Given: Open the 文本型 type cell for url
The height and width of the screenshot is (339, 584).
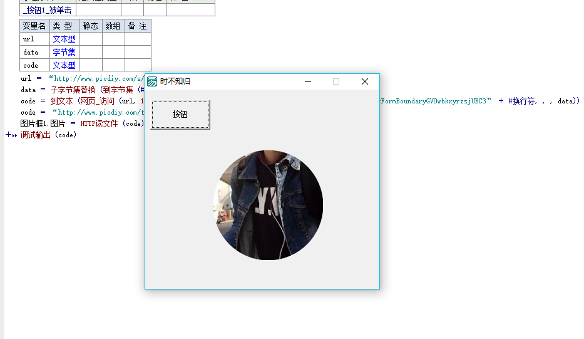Looking at the screenshot, I should coord(64,39).
